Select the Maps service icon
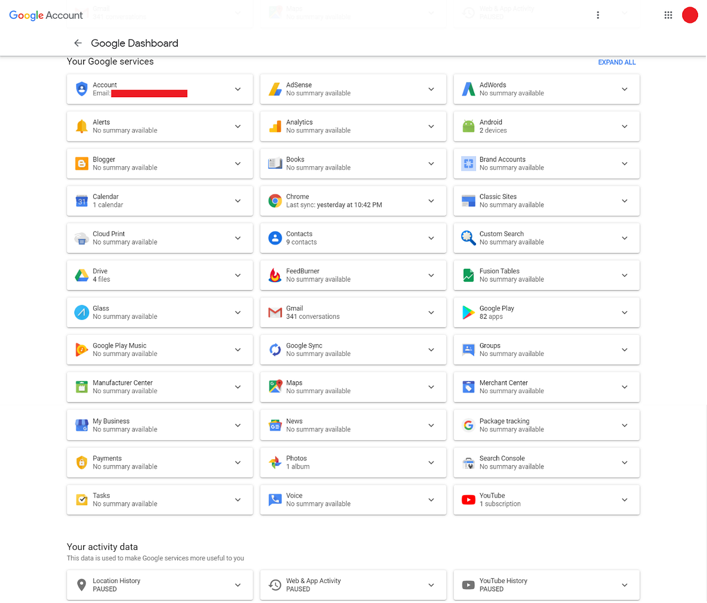Image resolution: width=707 pixels, height=603 pixels. (x=275, y=387)
